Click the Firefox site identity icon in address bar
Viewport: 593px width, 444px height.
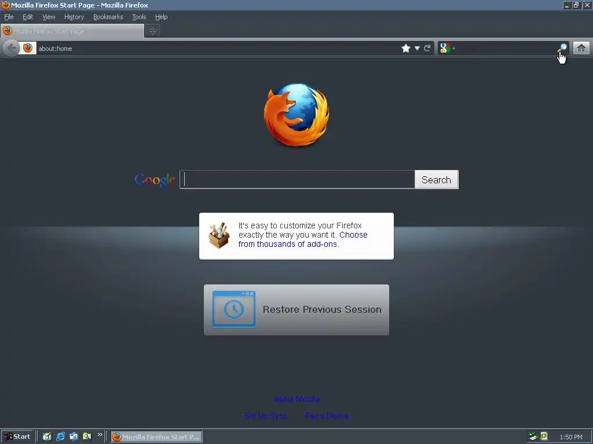[28, 48]
